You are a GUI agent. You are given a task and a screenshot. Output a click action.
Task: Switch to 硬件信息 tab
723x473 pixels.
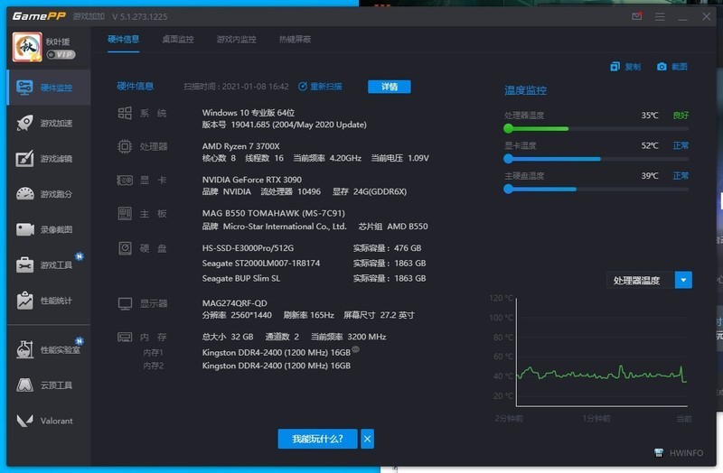pyautogui.click(x=124, y=39)
